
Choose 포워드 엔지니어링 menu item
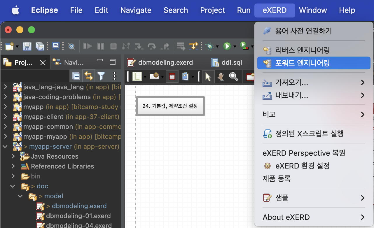click(314, 63)
